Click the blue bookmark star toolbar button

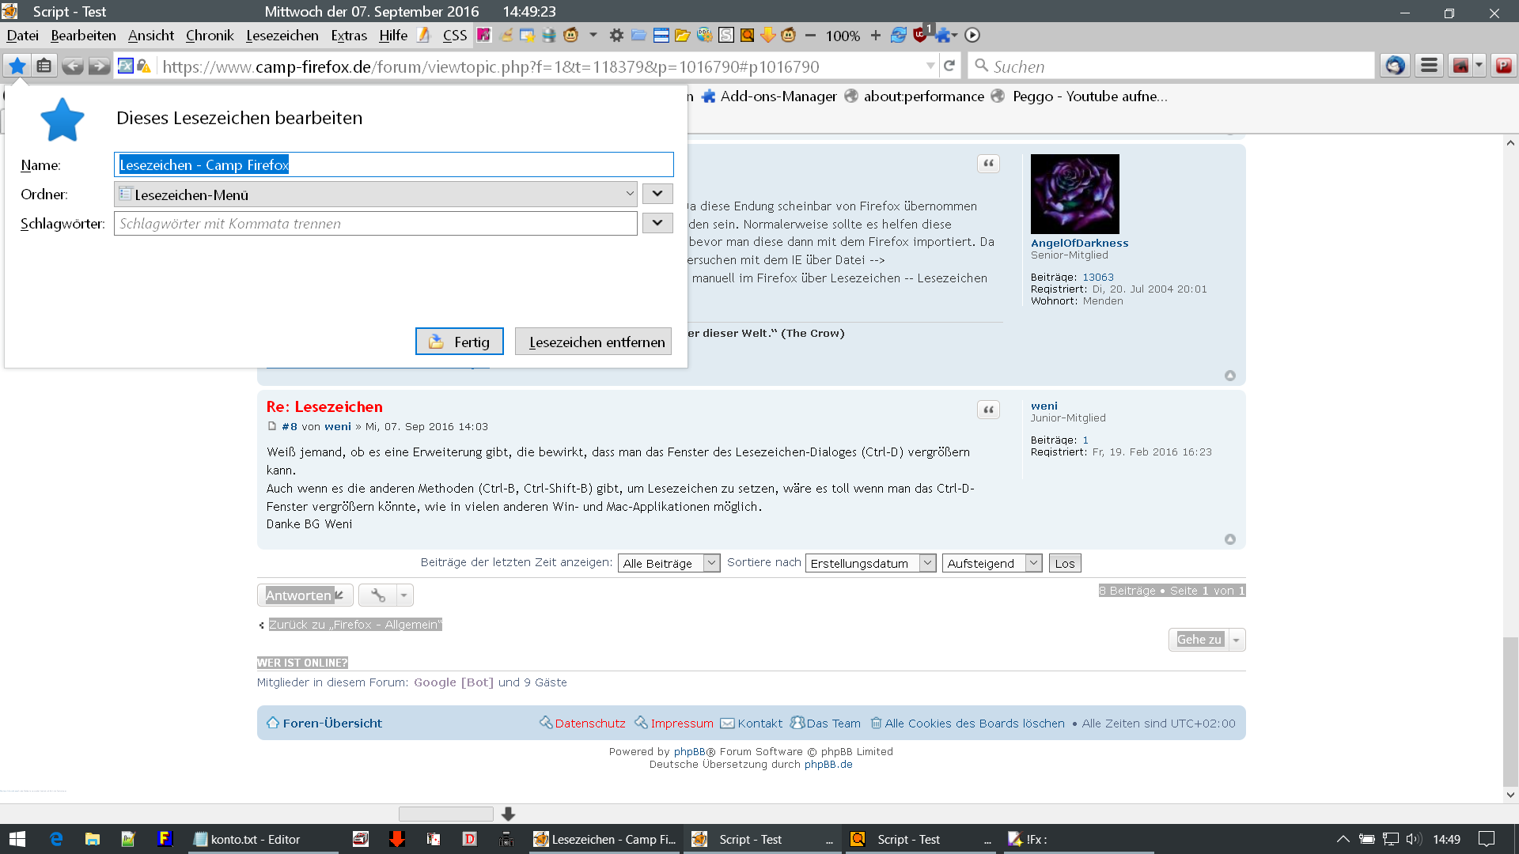pyautogui.click(x=17, y=66)
